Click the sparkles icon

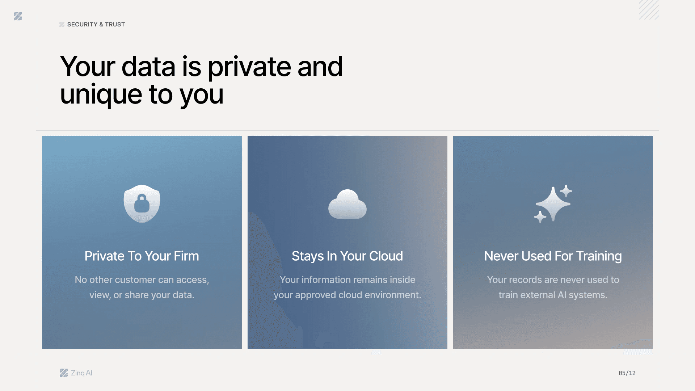tap(553, 204)
